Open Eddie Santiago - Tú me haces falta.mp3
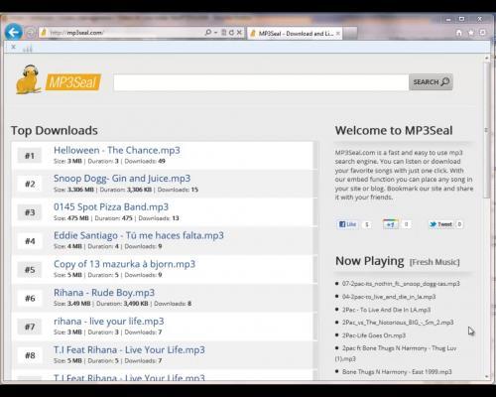The image size is (496, 397). [139, 235]
